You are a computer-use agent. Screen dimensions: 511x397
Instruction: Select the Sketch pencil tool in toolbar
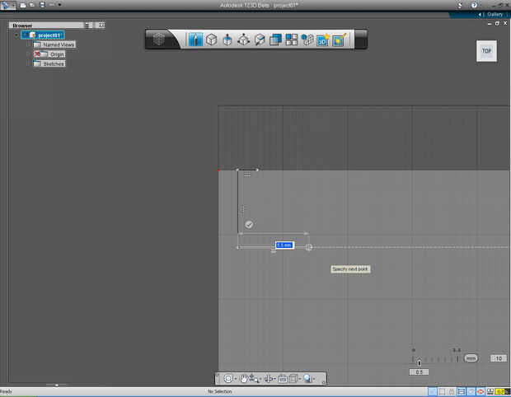[195, 40]
